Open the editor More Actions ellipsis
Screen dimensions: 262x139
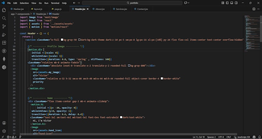(x=259, y=9)
